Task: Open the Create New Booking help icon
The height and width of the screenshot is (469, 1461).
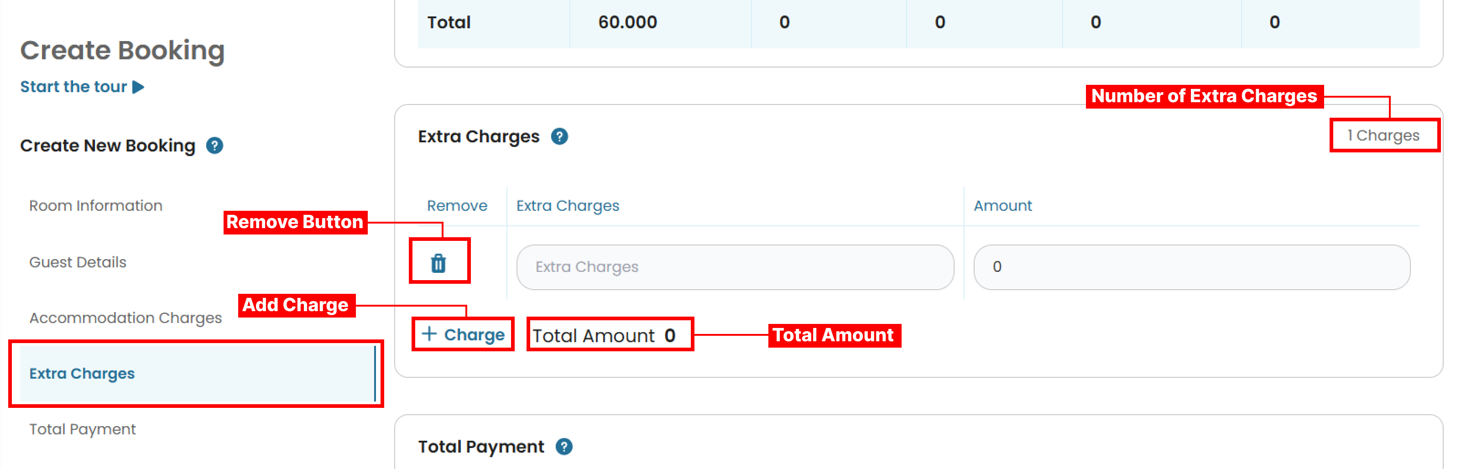Action: click(x=214, y=146)
